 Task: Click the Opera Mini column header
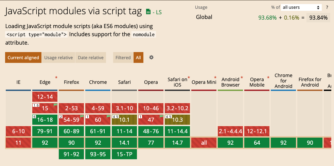204,82
